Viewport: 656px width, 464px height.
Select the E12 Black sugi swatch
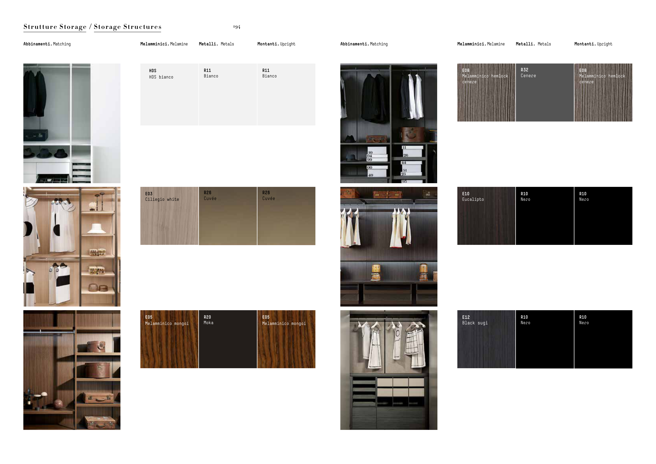click(x=486, y=339)
